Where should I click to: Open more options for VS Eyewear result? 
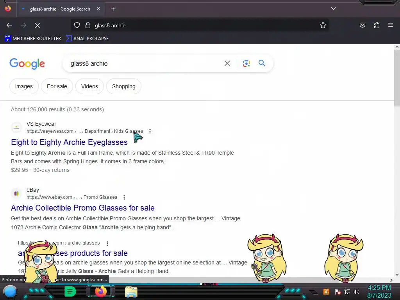(x=150, y=131)
